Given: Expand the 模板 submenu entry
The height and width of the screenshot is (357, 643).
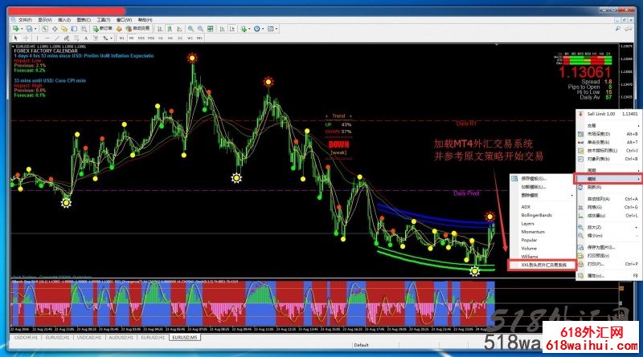Looking at the screenshot, I should coord(608,179).
